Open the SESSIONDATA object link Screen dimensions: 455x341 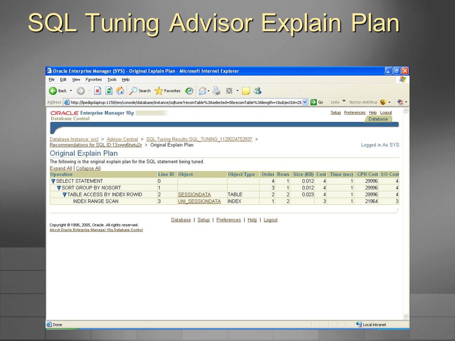(194, 195)
